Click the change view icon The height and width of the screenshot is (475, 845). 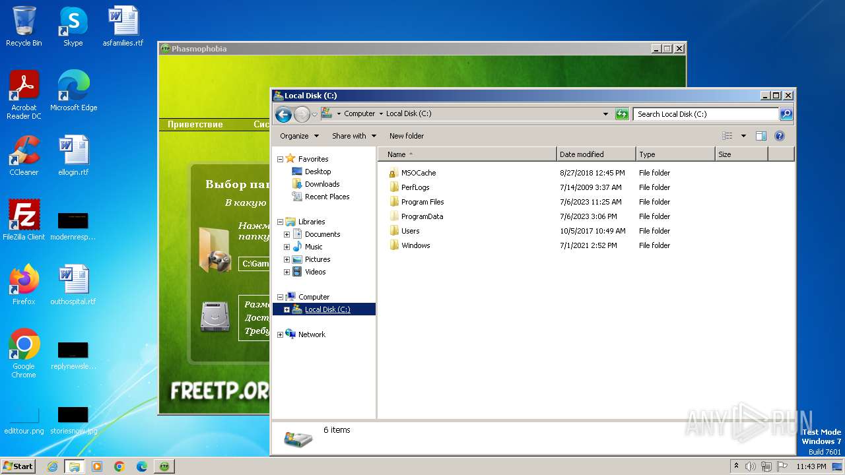click(727, 136)
